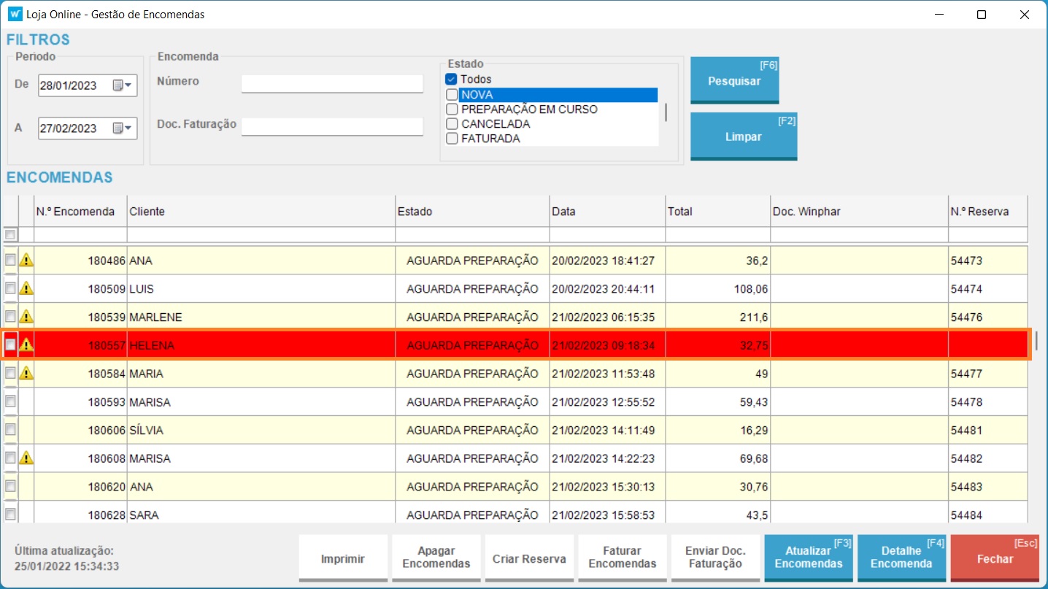Tick the CANCELADA state checkbox

click(x=452, y=124)
